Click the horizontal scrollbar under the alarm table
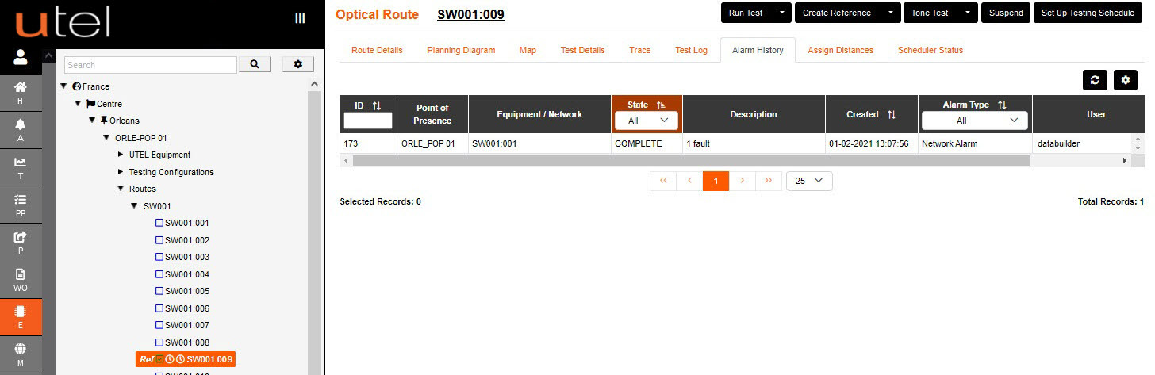Viewport: 1155px width, 375px height. [690, 160]
